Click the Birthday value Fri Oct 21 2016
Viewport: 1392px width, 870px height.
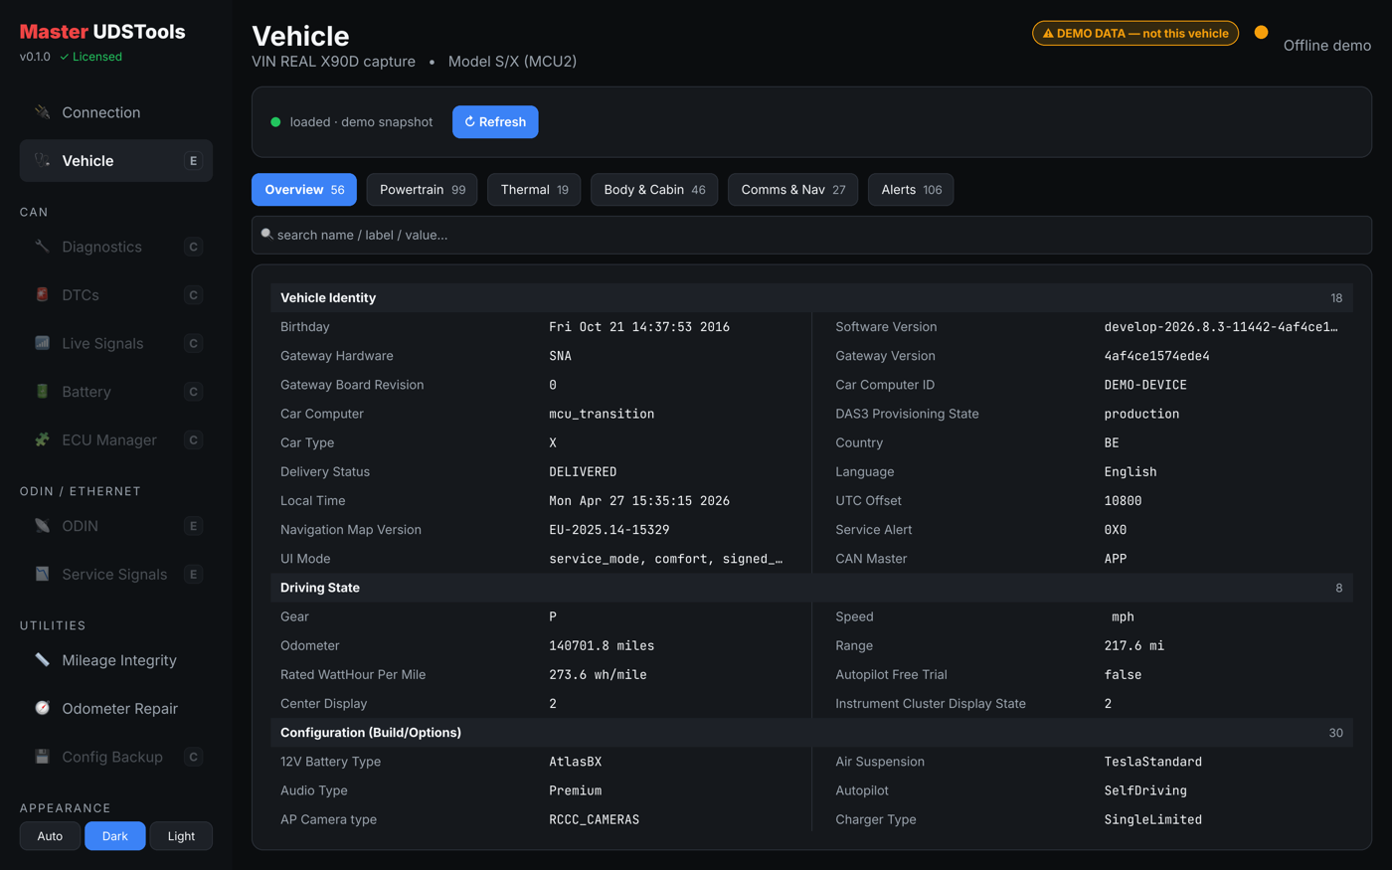point(639,327)
